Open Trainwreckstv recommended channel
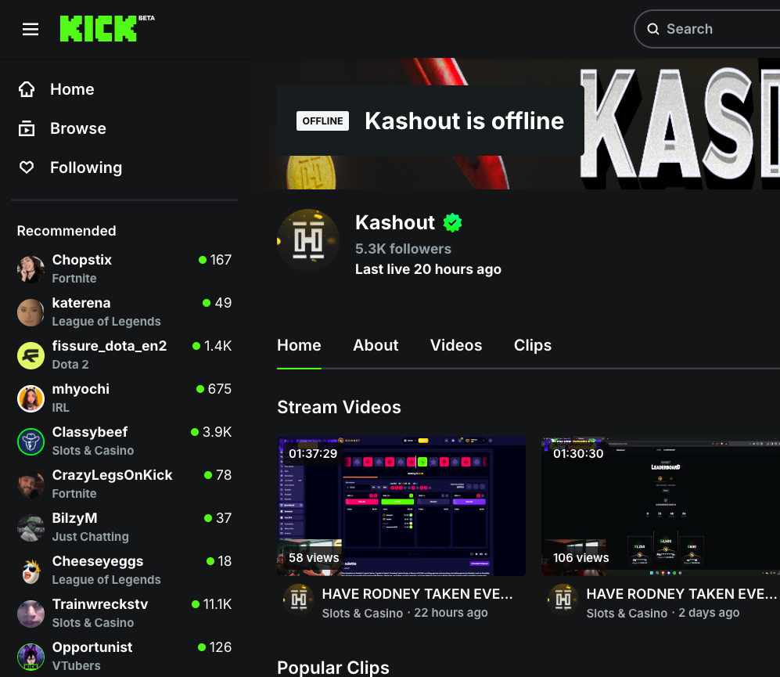The height and width of the screenshot is (677, 780). click(124, 614)
